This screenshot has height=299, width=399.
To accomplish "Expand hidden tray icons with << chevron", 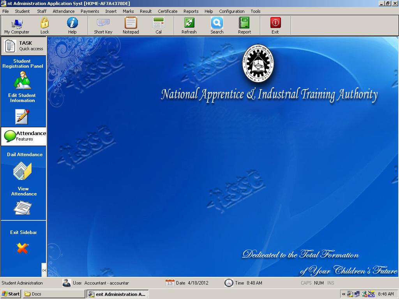I will 344,294.
